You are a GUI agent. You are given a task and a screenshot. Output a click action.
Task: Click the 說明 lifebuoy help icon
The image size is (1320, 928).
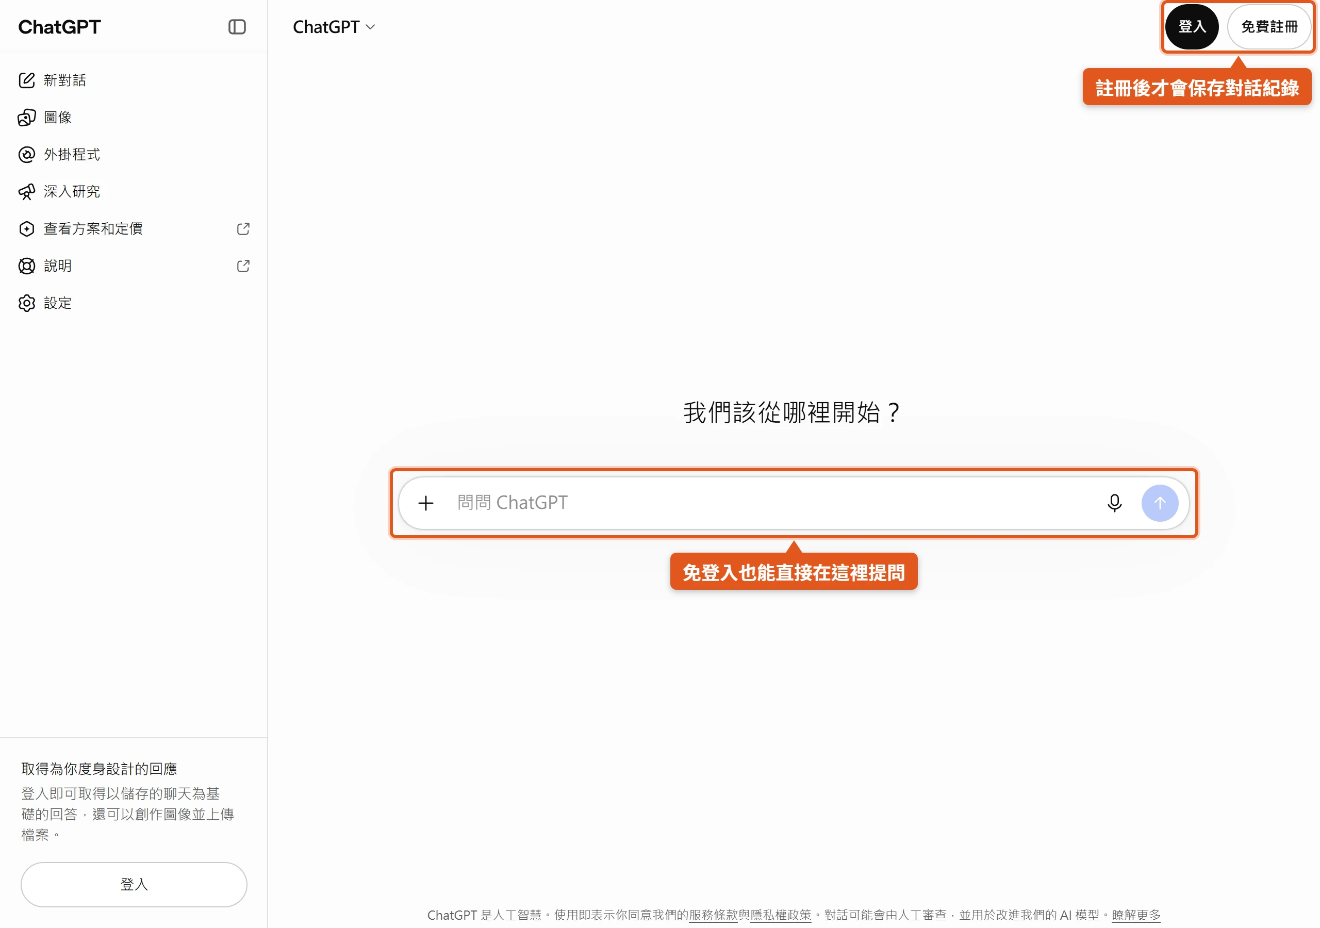click(26, 266)
